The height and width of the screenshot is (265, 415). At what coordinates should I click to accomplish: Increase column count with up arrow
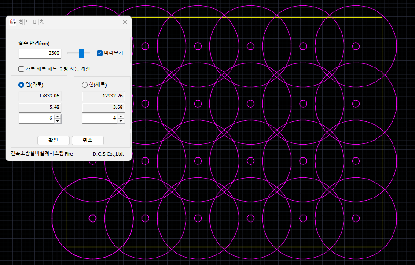(x=58, y=116)
